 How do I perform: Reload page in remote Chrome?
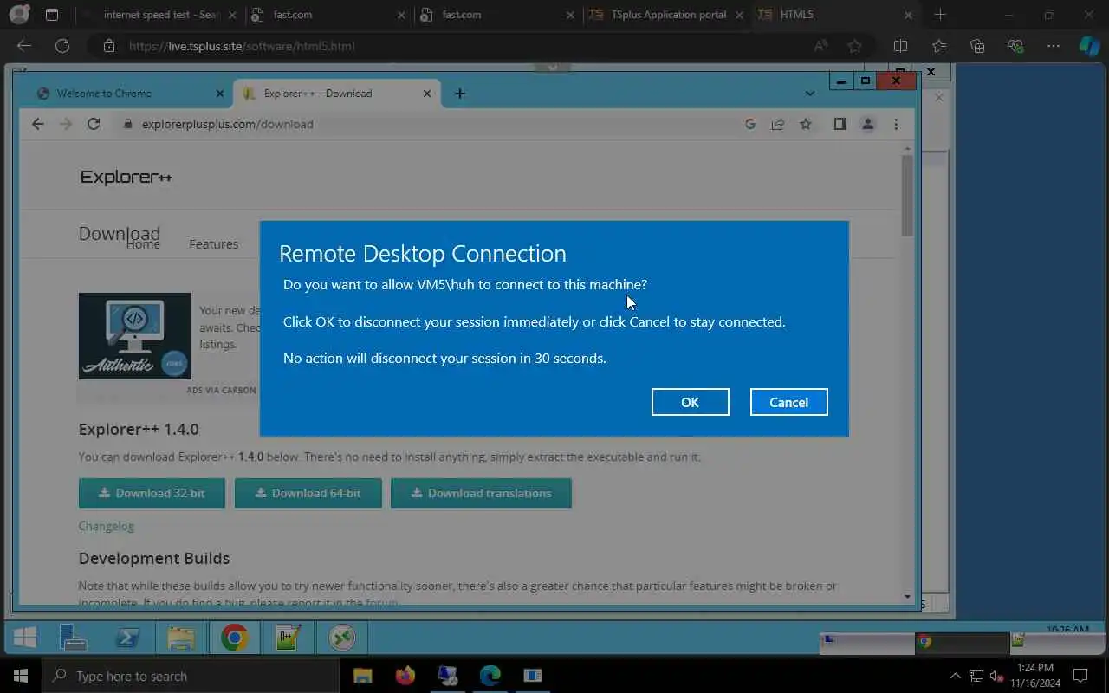pos(94,124)
